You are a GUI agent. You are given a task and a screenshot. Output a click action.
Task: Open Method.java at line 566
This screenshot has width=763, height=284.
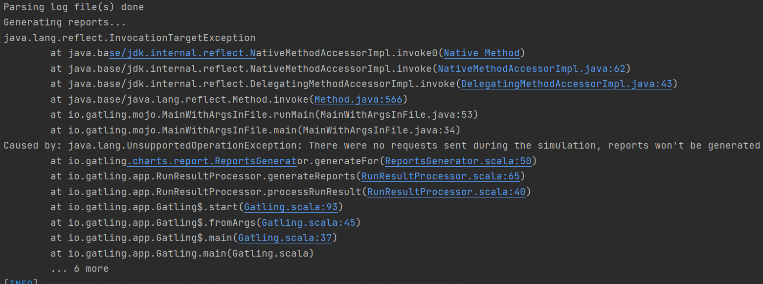click(358, 99)
